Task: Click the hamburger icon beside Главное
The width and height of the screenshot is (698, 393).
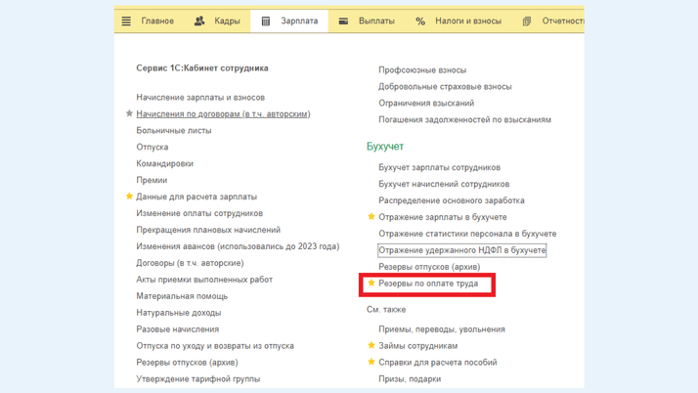Action: [126, 21]
